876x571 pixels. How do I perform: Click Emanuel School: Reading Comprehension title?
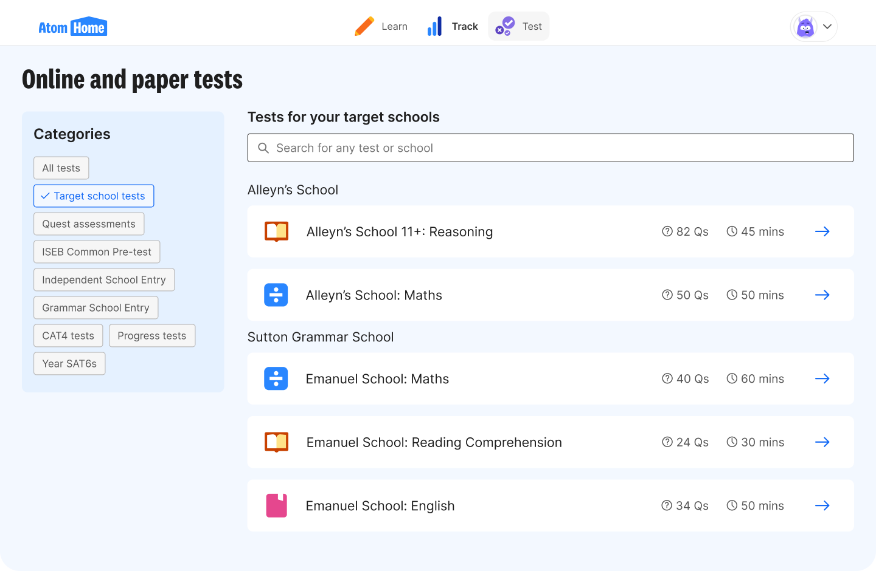[434, 442]
